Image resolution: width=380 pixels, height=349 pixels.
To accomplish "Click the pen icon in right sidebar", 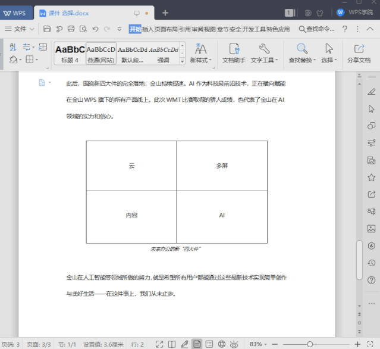I will [371, 92].
